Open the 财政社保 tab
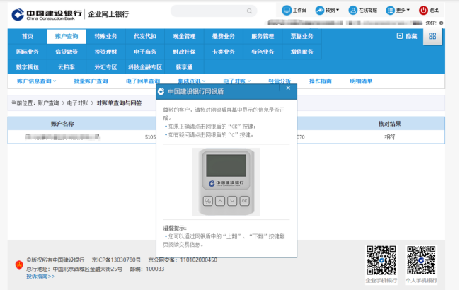 point(184,52)
